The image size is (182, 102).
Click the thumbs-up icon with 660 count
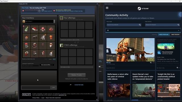(x=107, y=63)
